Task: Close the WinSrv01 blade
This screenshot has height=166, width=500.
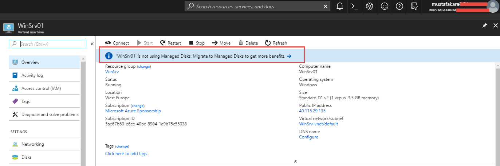Action: [495, 25]
